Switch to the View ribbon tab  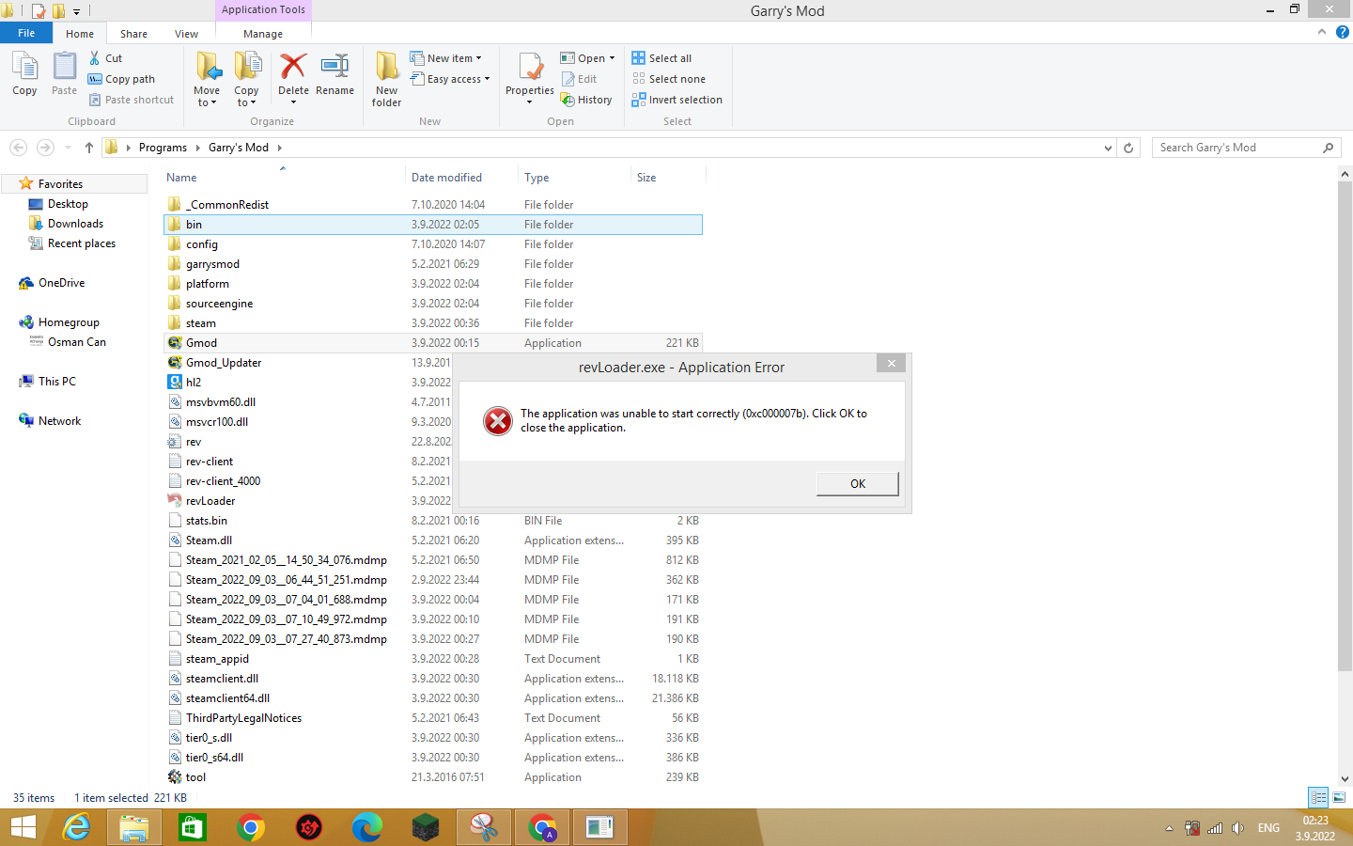(186, 34)
